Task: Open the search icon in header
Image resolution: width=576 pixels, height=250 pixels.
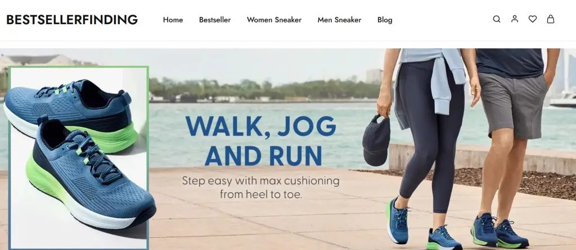Action: [497, 19]
